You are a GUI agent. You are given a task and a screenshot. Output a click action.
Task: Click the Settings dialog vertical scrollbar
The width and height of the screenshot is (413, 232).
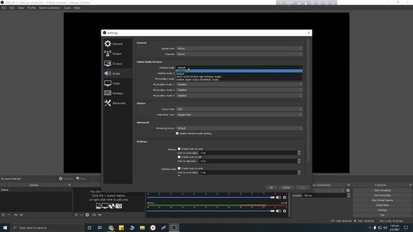tap(308, 100)
